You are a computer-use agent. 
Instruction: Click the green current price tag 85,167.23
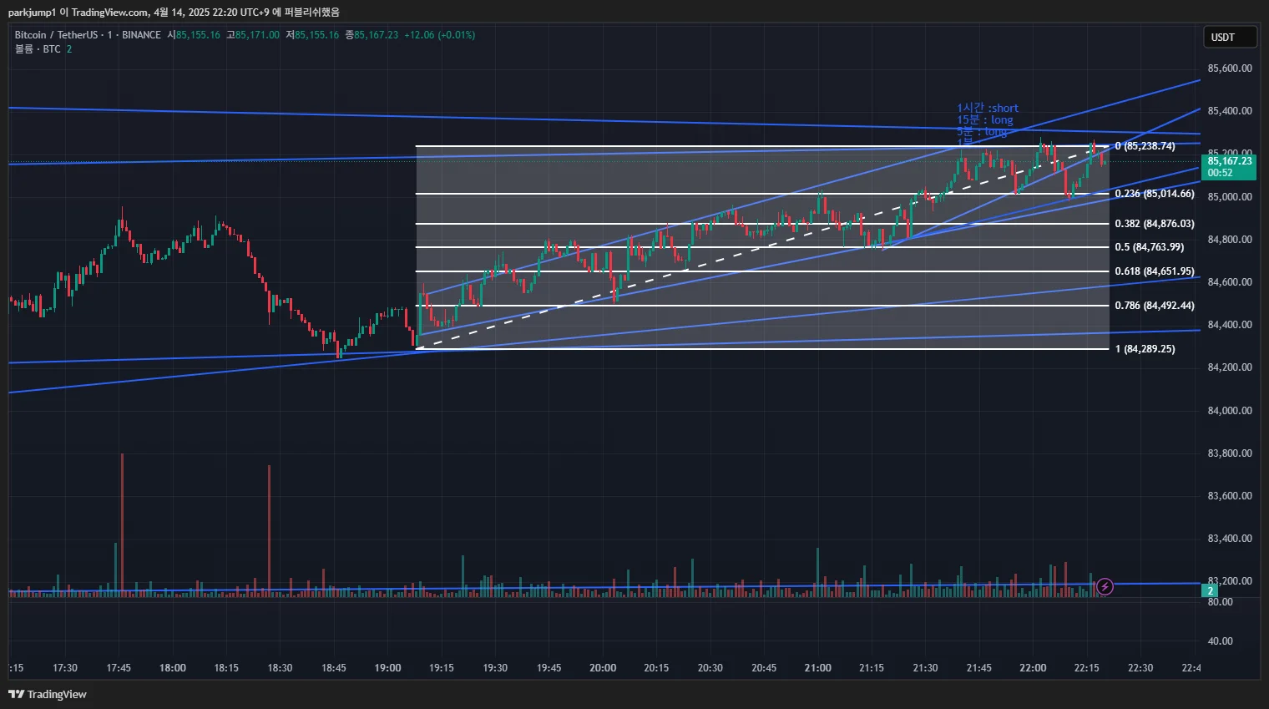pyautogui.click(x=1230, y=167)
